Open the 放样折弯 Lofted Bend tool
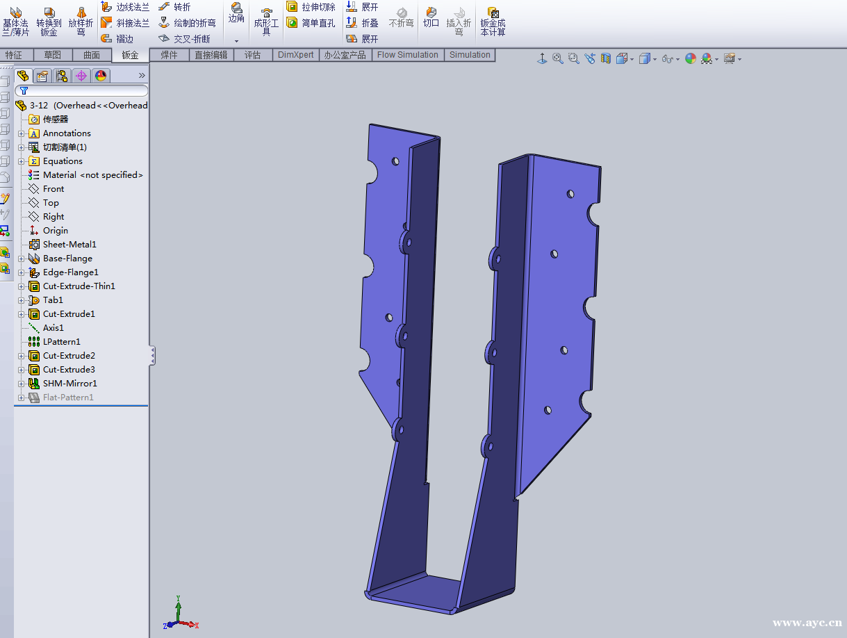Image resolution: width=847 pixels, height=638 pixels. click(81, 17)
